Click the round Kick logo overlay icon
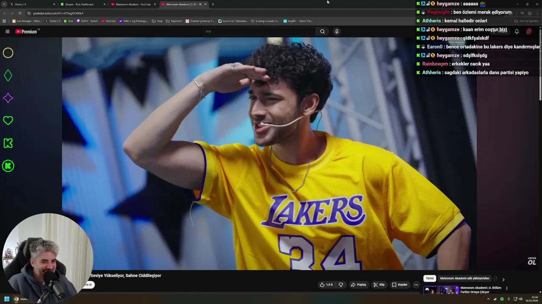 click(8, 166)
